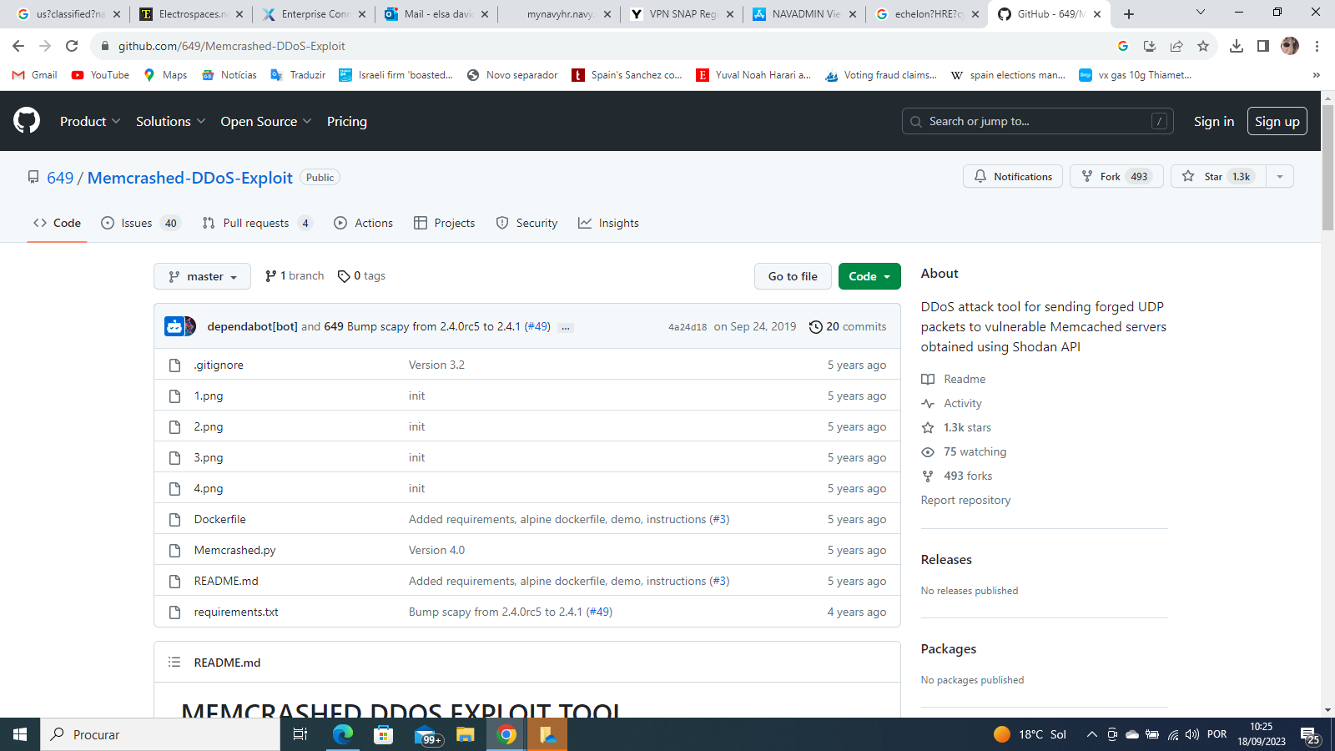Image resolution: width=1335 pixels, height=751 pixels.
Task: Click the Pricing nav link
Action: pos(347,121)
